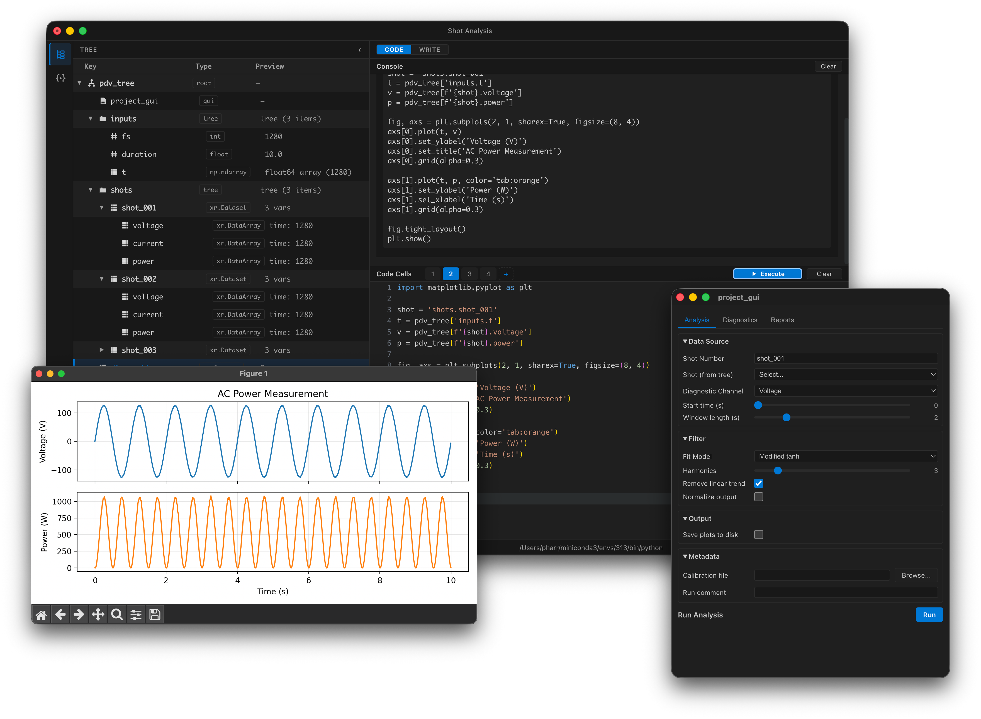This screenshot has height=719, width=981.
Task: Click the pdv_tree root node icon
Action: (91, 83)
